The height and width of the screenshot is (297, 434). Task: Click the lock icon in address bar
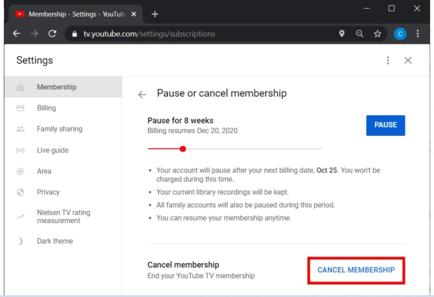[74, 34]
